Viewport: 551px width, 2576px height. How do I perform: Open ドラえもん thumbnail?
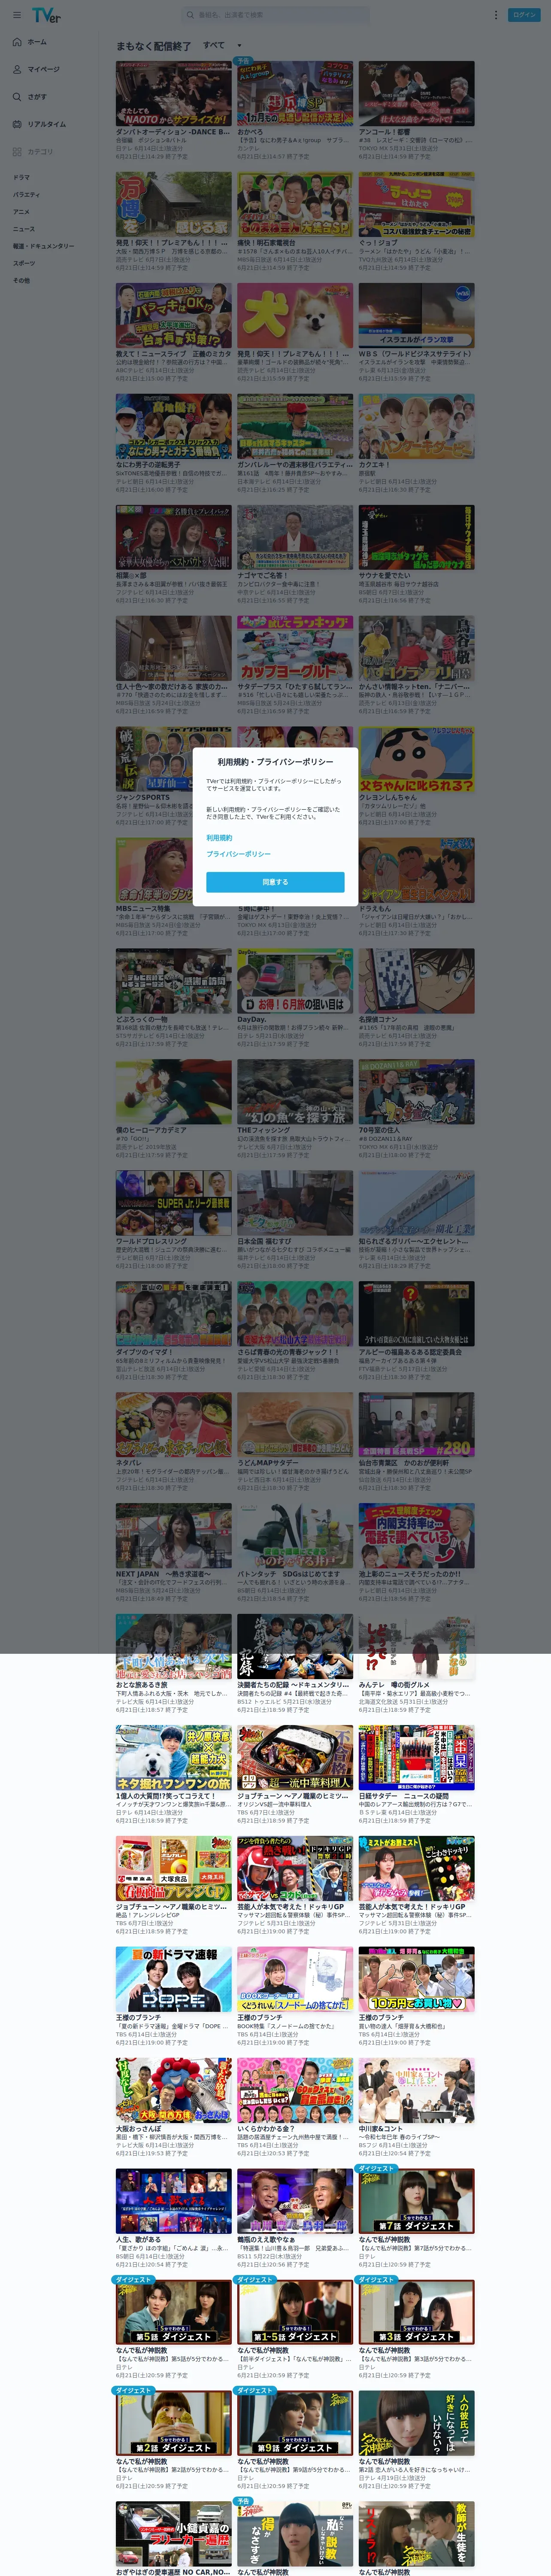click(417, 870)
